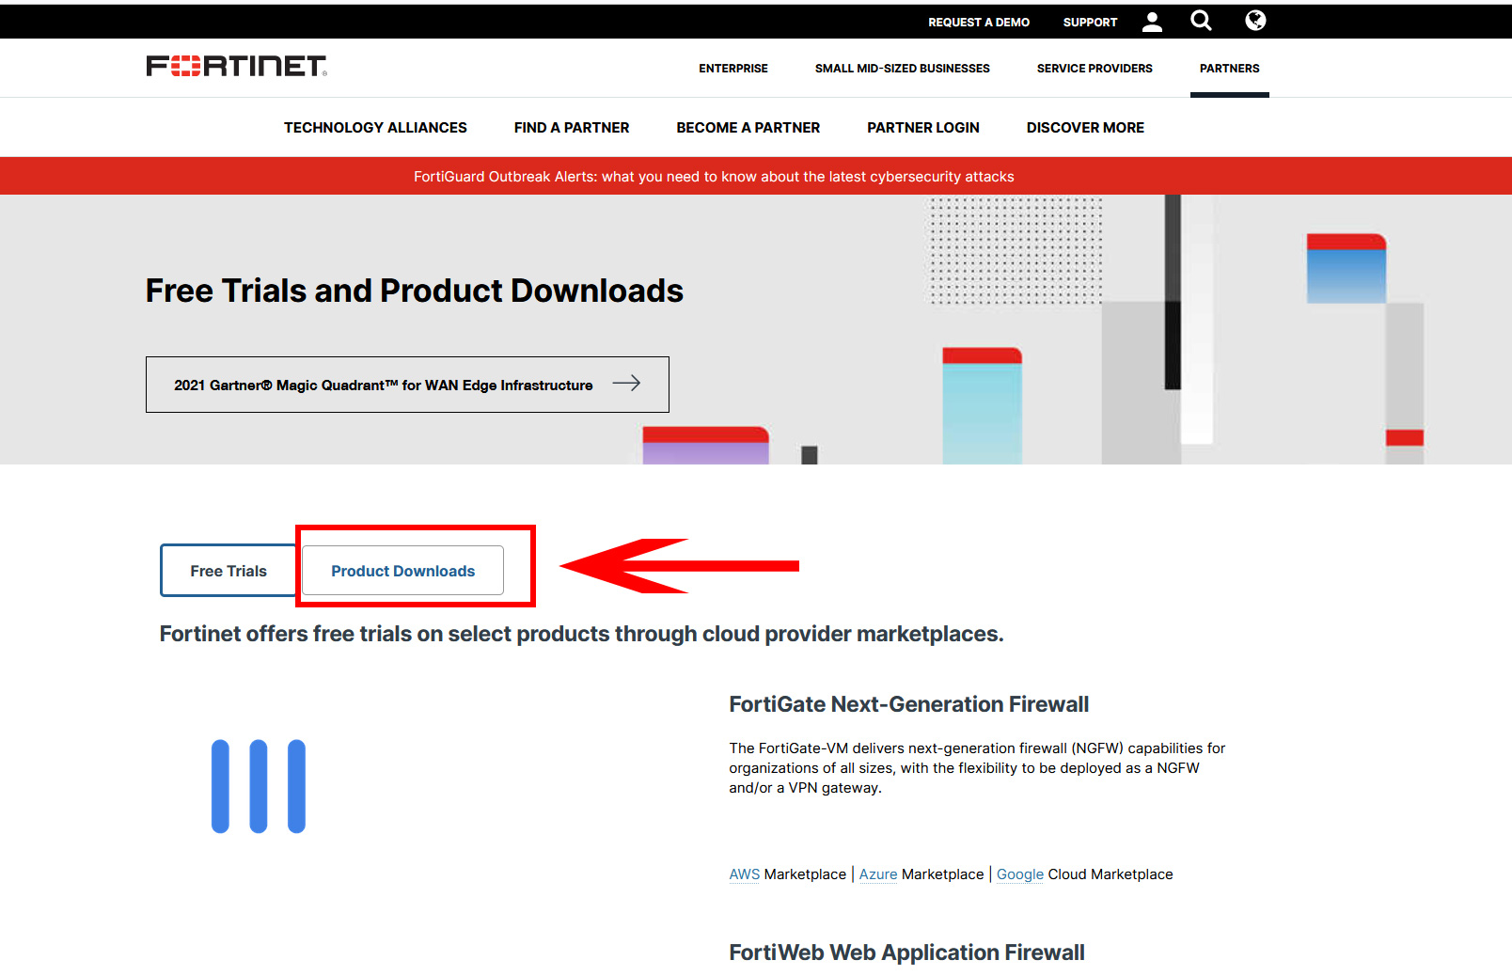Click Become a Partner link
1512x976 pixels.
(x=748, y=128)
